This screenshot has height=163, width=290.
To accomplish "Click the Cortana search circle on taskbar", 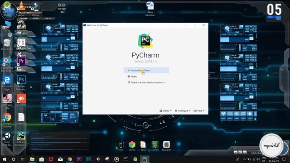I will click(x=14, y=159).
